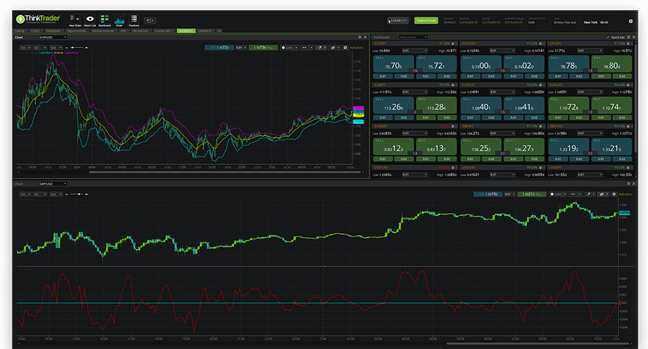This screenshot has height=349, width=648.
Task: Expand the EUR/USD chart symbol dropdown
Action: [x=55, y=37]
